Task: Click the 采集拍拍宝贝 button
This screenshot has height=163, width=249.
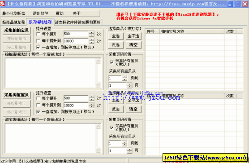Action: click(x=17, y=30)
